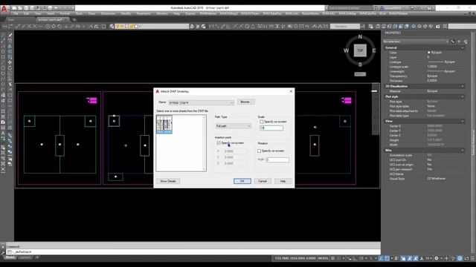Click Select Objects icon in Properties palette
The width and height of the screenshot is (476, 267).
point(460,42)
